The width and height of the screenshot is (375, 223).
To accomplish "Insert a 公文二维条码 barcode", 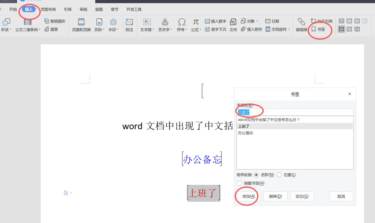I will click(x=27, y=25).
